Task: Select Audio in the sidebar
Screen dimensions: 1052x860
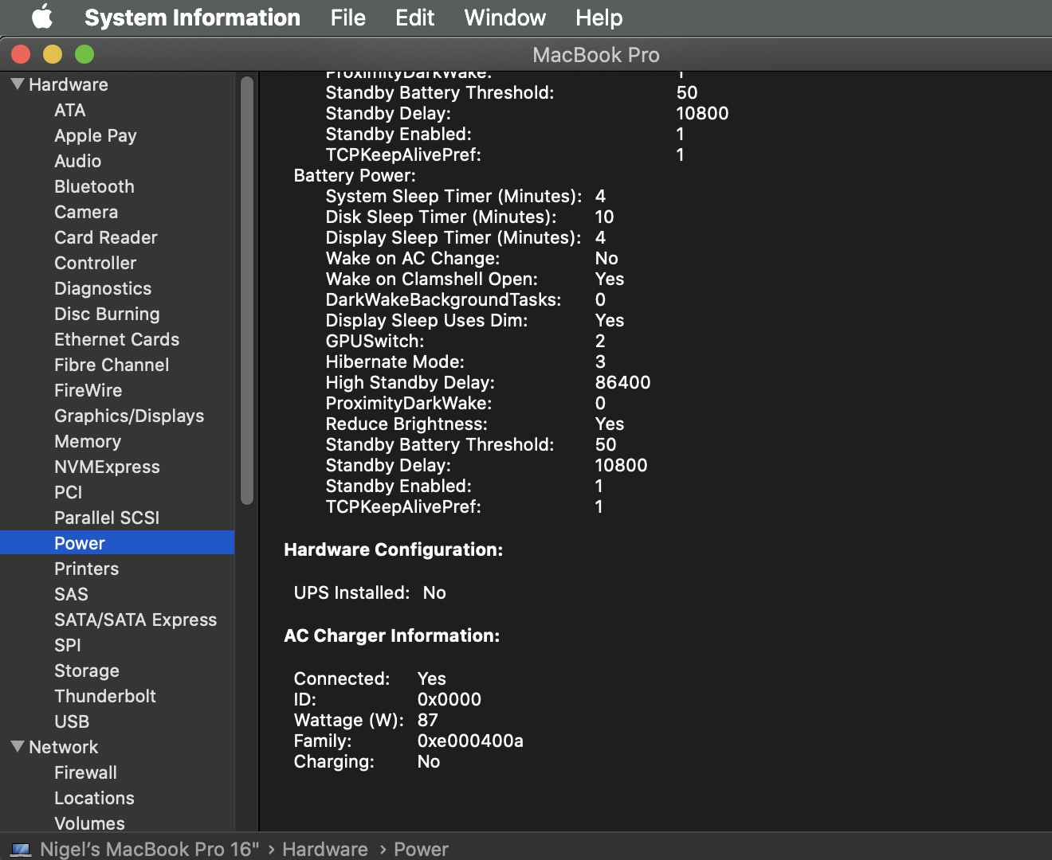Action: point(78,161)
